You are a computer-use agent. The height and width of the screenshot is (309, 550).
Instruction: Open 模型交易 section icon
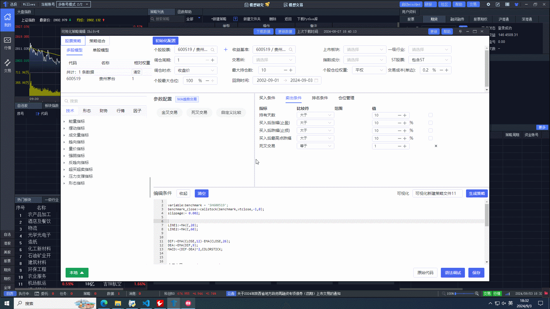click(286, 5)
